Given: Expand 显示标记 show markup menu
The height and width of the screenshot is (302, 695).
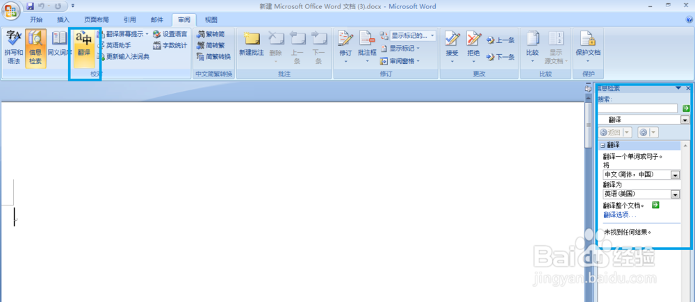Looking at the screenshot, I should (x=400, y=49).
